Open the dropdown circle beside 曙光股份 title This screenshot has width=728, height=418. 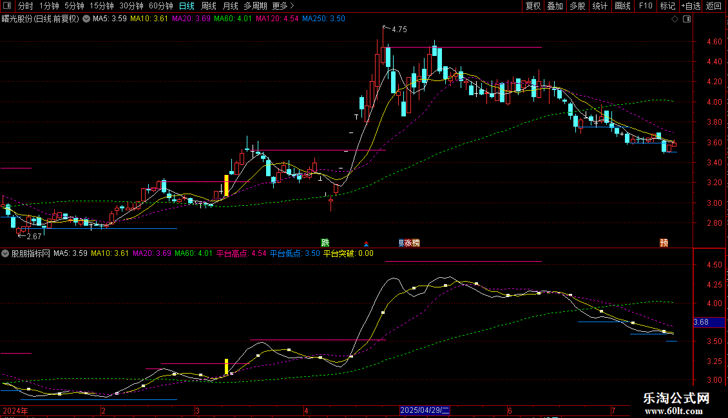click(x=86, y=19)
